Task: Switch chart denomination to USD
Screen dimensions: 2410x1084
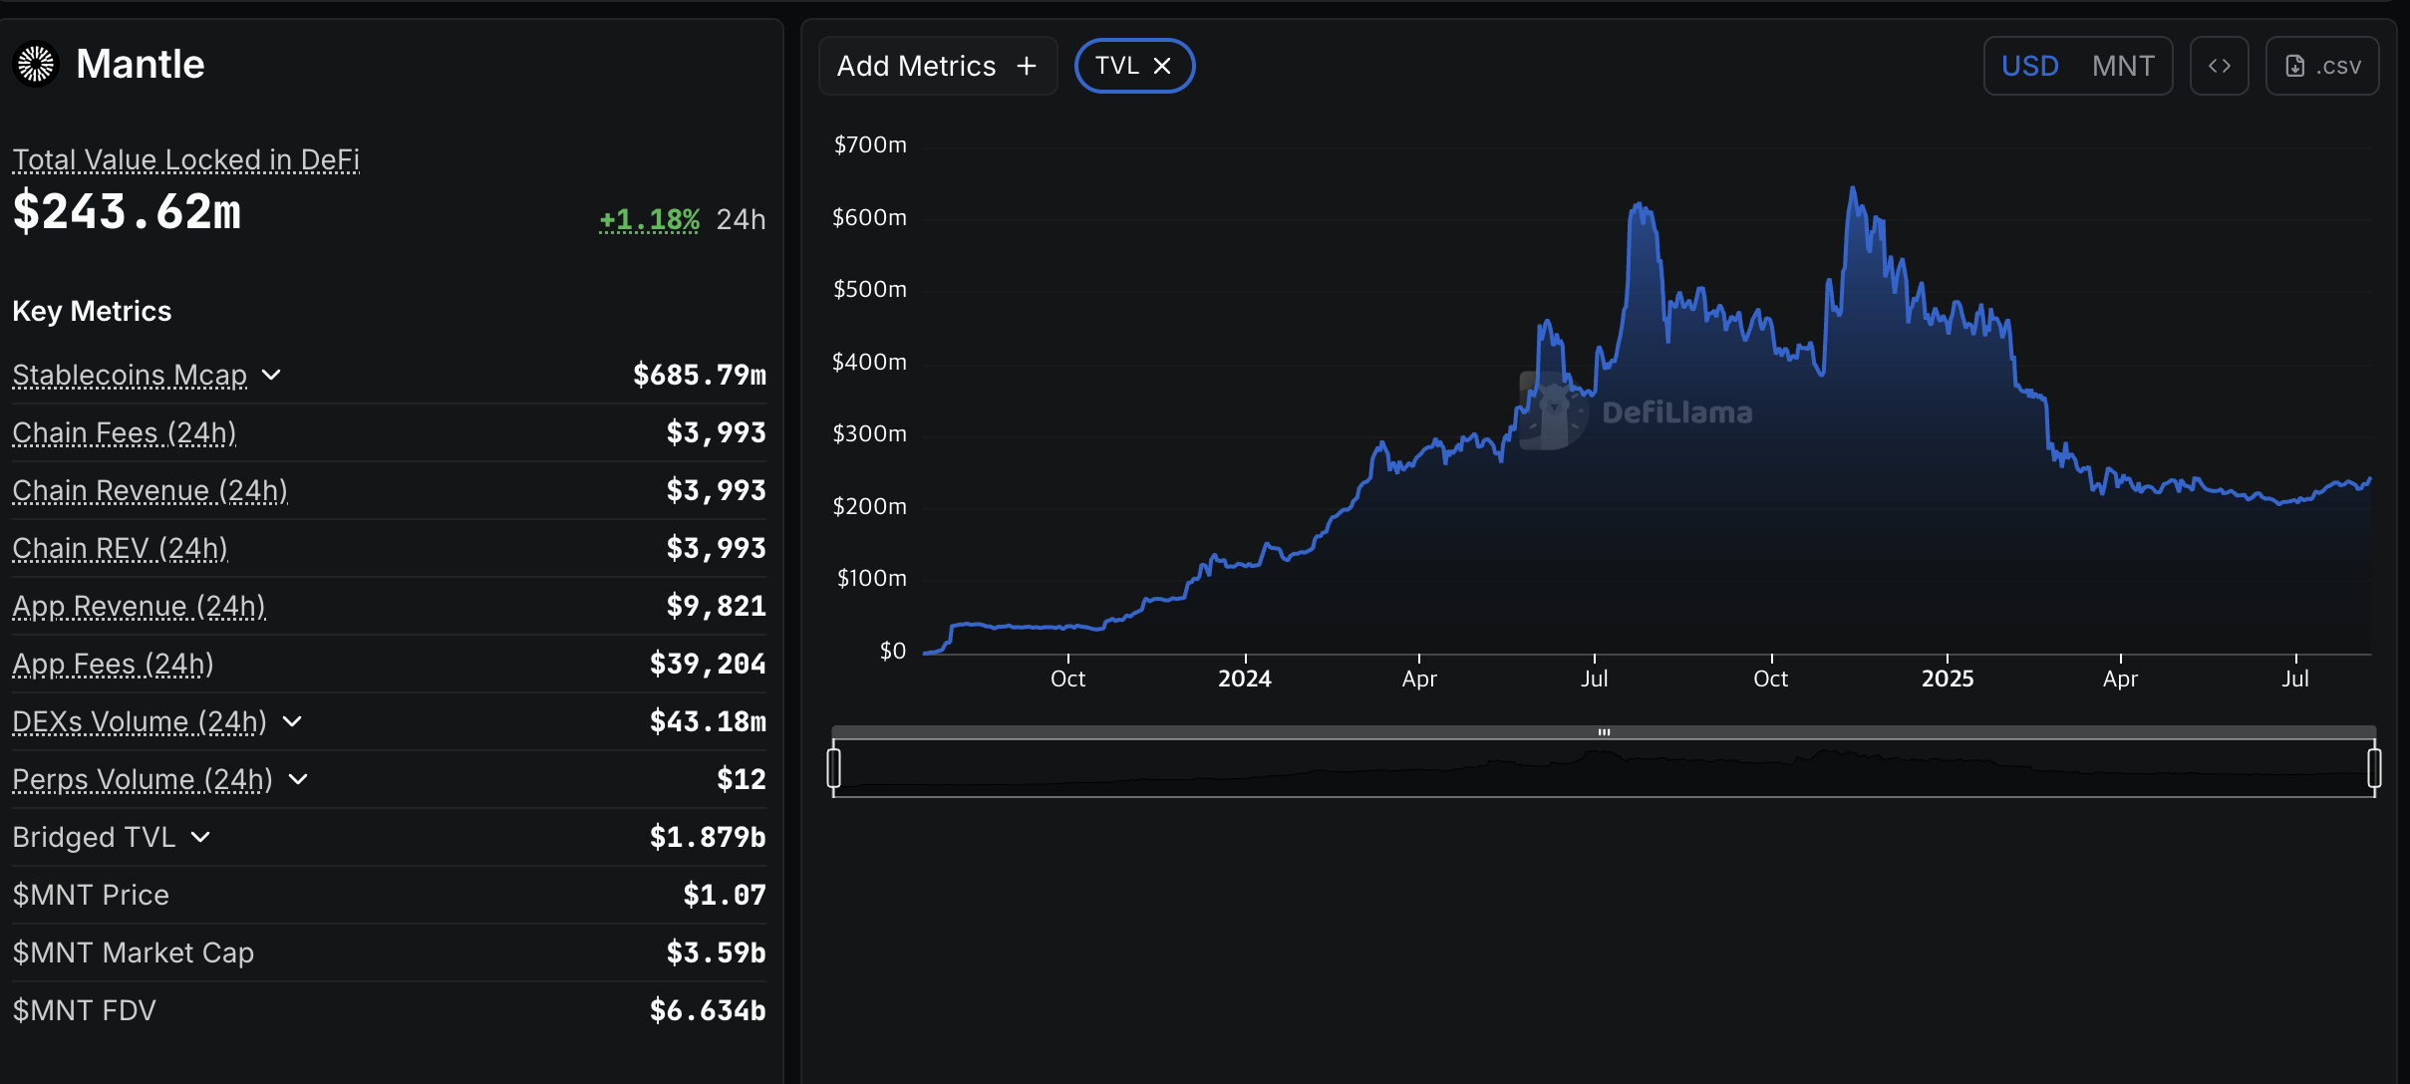Action: tap(2030, 66)
